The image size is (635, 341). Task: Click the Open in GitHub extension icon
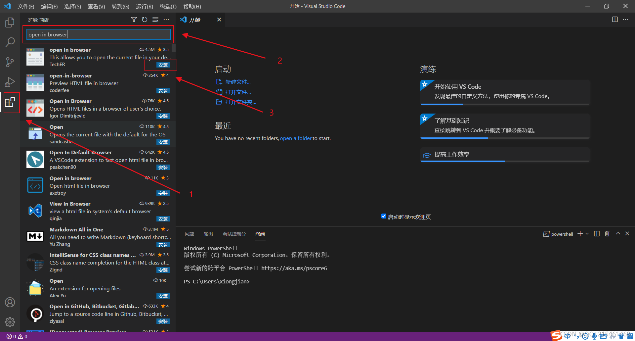[x=35, y=313]
